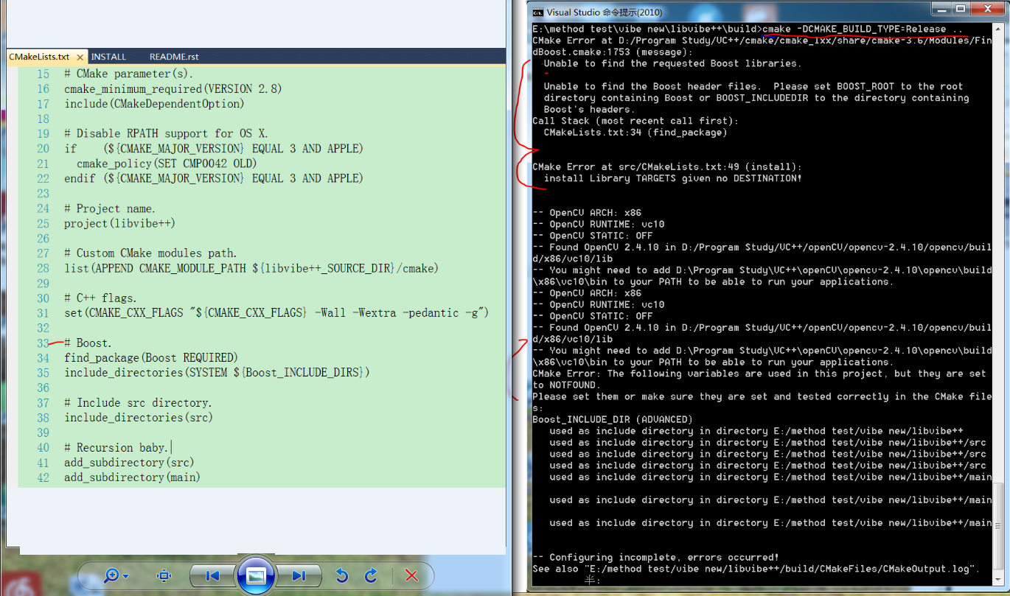Click the 'find_package(Boost REQUIRED)' code line
The image size is (1010, 596).
click(151, 358)
